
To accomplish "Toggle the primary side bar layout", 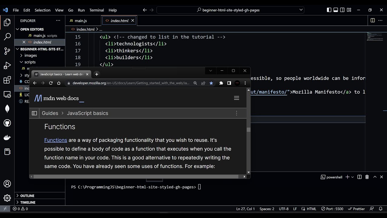I will (x=329, y=10).
